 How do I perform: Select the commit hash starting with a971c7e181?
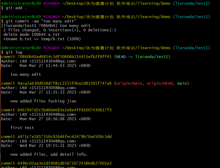pos(64,137)
